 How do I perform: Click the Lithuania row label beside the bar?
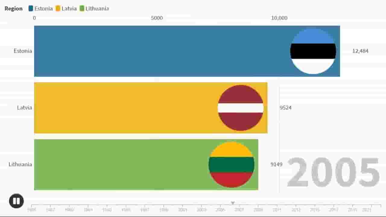click(x=20, y=164)
